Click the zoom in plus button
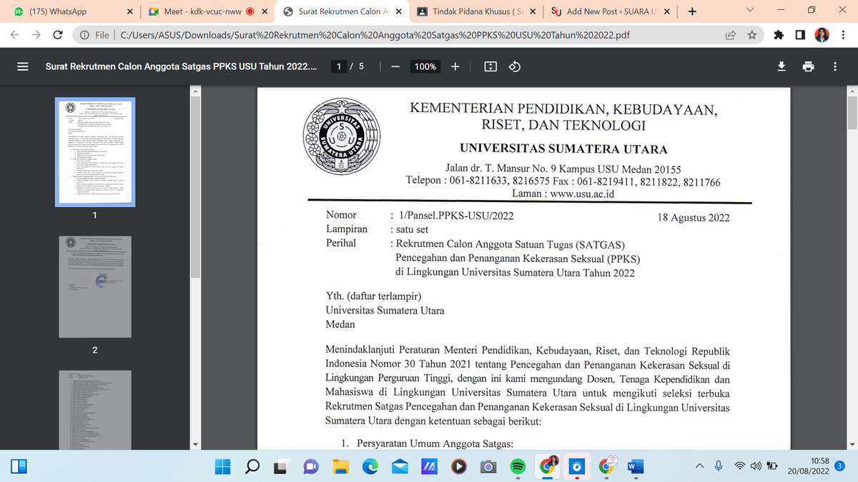The width and height of the screenshot is (858, 482). pyautogui.click(x=455, y=66)
